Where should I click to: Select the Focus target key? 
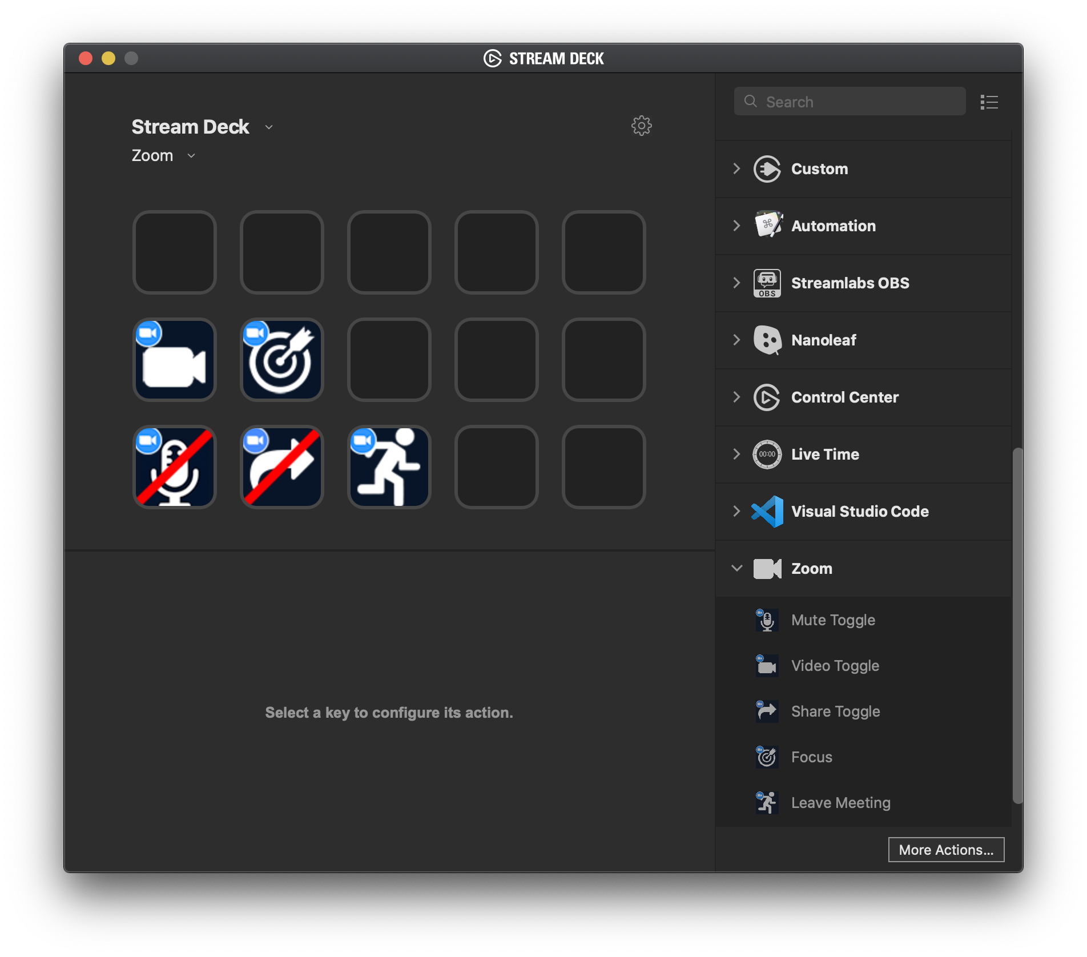click(x=282, y=360)
